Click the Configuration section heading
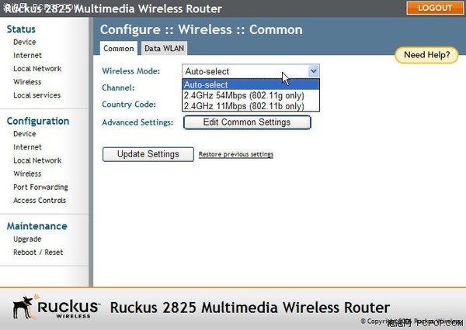 point(38,121)
